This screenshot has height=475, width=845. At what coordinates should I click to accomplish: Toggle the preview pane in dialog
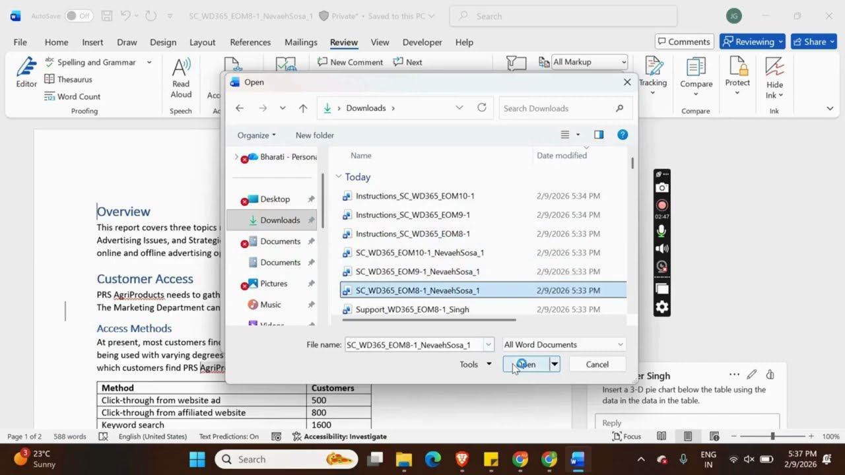coord(599,135)
